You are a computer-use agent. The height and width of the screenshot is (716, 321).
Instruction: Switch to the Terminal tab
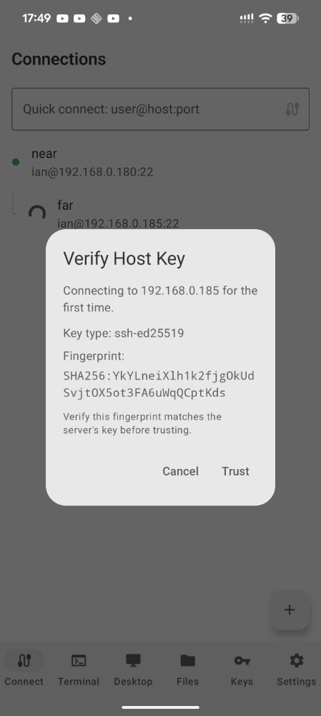pyautogui.click(x=79, y=669)
